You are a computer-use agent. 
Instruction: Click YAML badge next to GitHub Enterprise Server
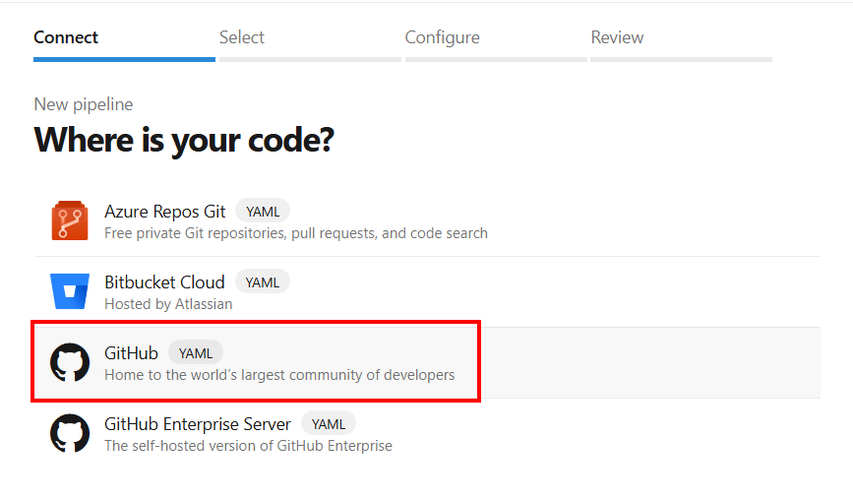pos(328,424)
